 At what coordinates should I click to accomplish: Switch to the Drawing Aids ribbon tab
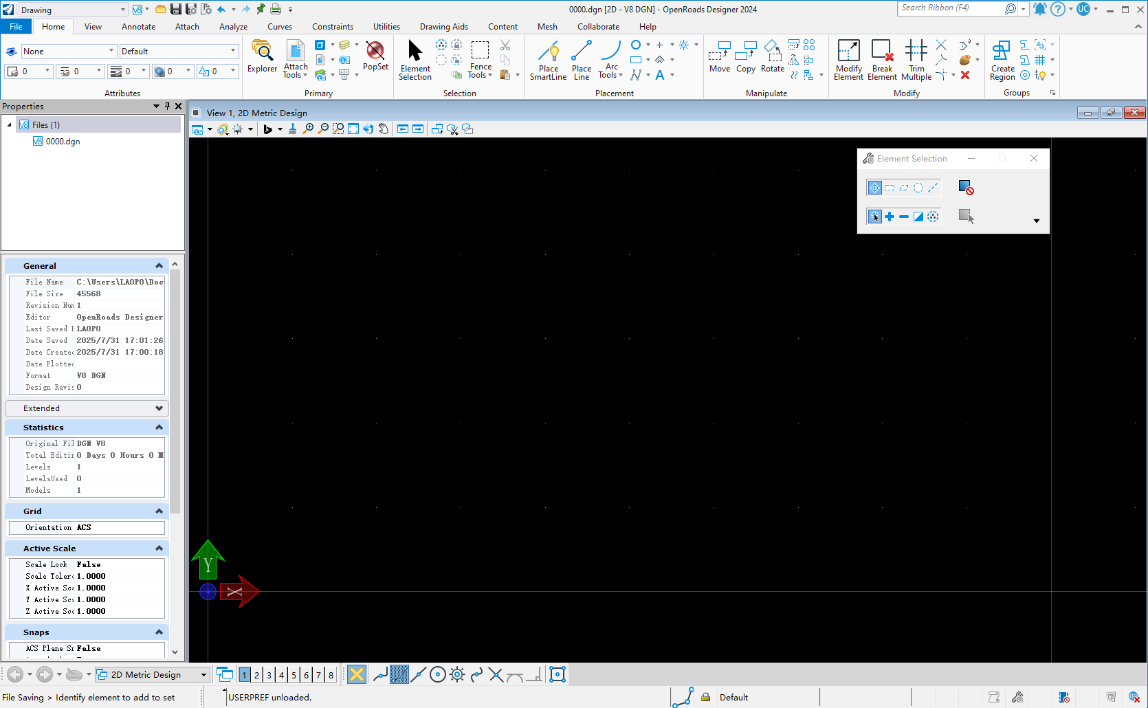click(x=444, y=27)
